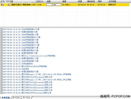
Task: Select the 19:45:07 yourname 请求上传 entry
Action: click(28, 88)
